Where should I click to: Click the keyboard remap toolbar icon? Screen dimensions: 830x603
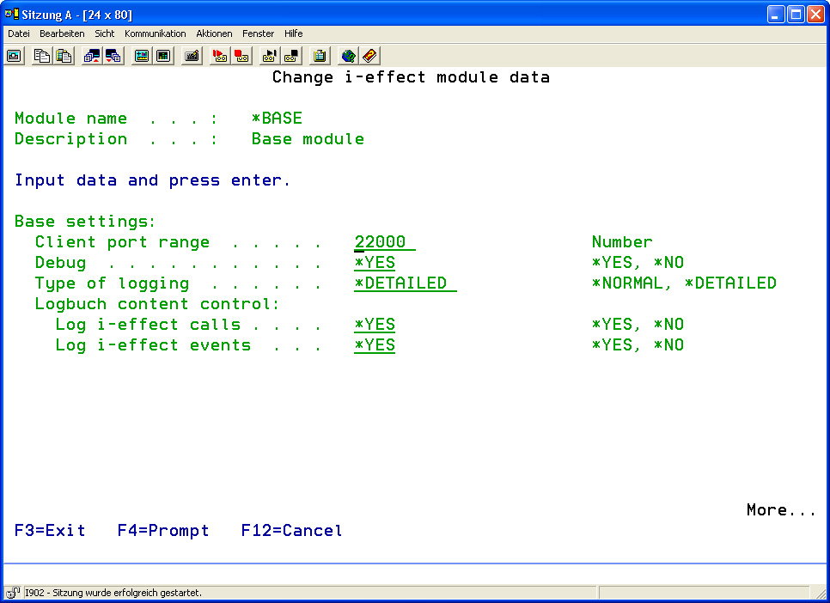pos(192,56)
